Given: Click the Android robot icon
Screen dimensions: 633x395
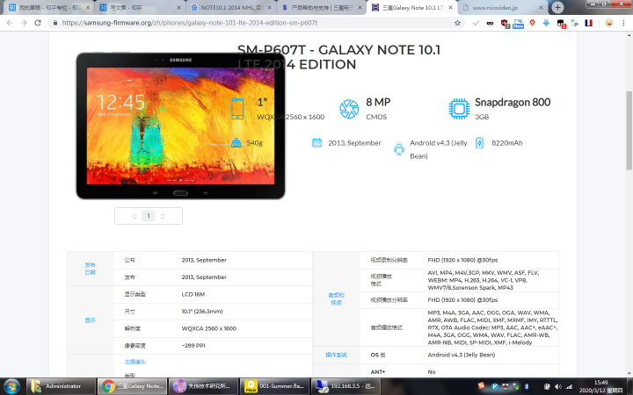Looking at the screenshot, I should [399, 149].
